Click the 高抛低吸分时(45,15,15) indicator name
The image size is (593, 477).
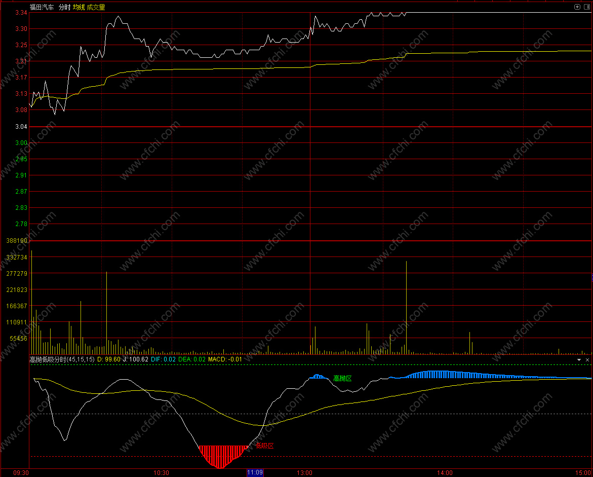pos(62,359)
